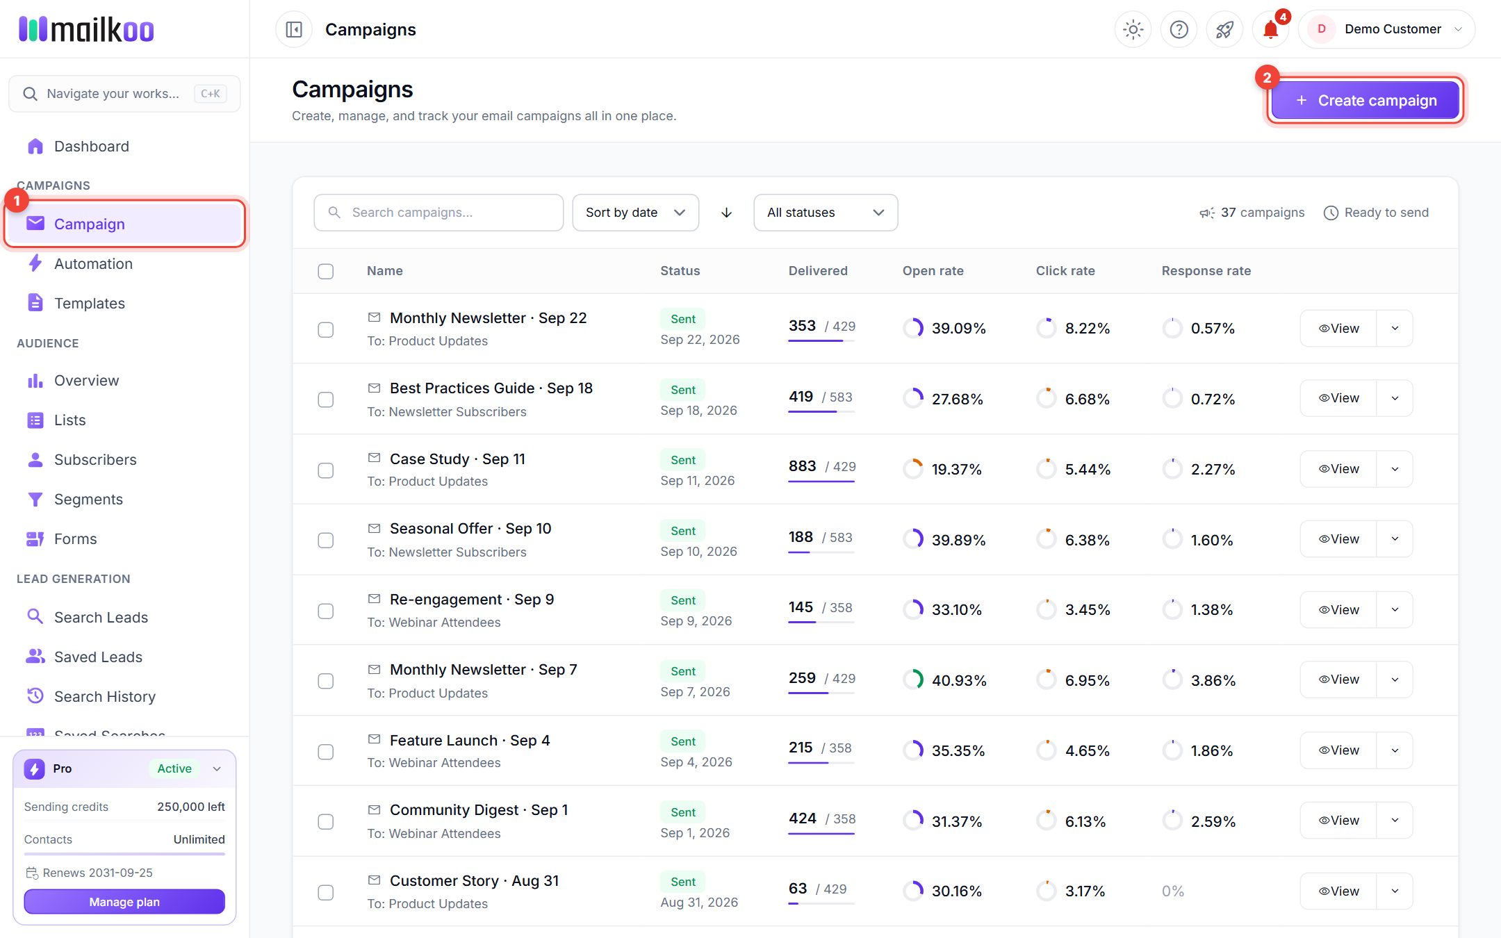
Task: Click the search icon in the Search campaigns field
Action: pyautogui.click(x=334, y=212)
